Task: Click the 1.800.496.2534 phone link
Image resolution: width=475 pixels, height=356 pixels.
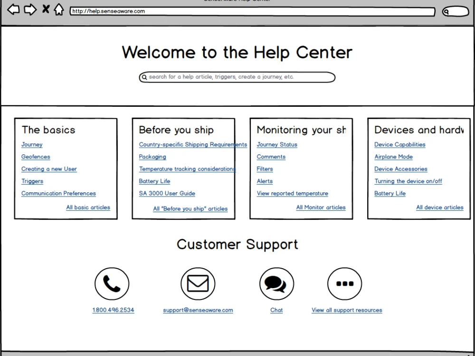Action: pos(114,310)
